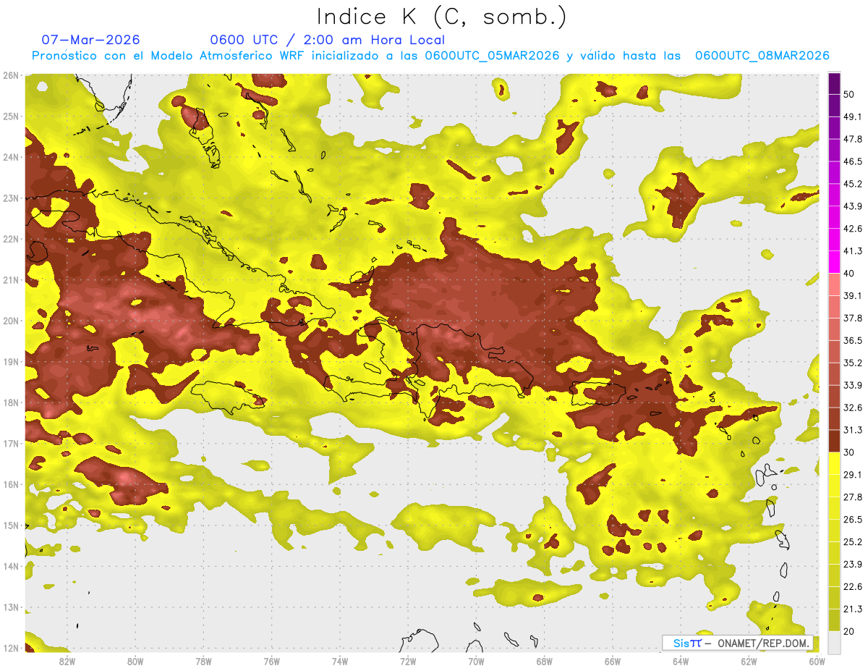Click the colorbar value "46.5"
This screenshot has height=671, width=868.
pyautogui.click(x=853, y=161)
